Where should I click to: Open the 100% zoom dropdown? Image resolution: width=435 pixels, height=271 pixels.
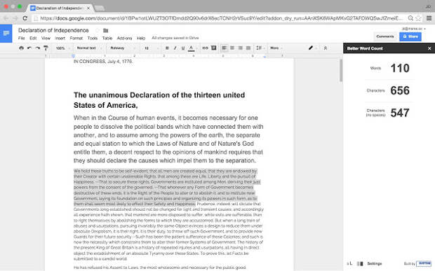click(62, 48)
